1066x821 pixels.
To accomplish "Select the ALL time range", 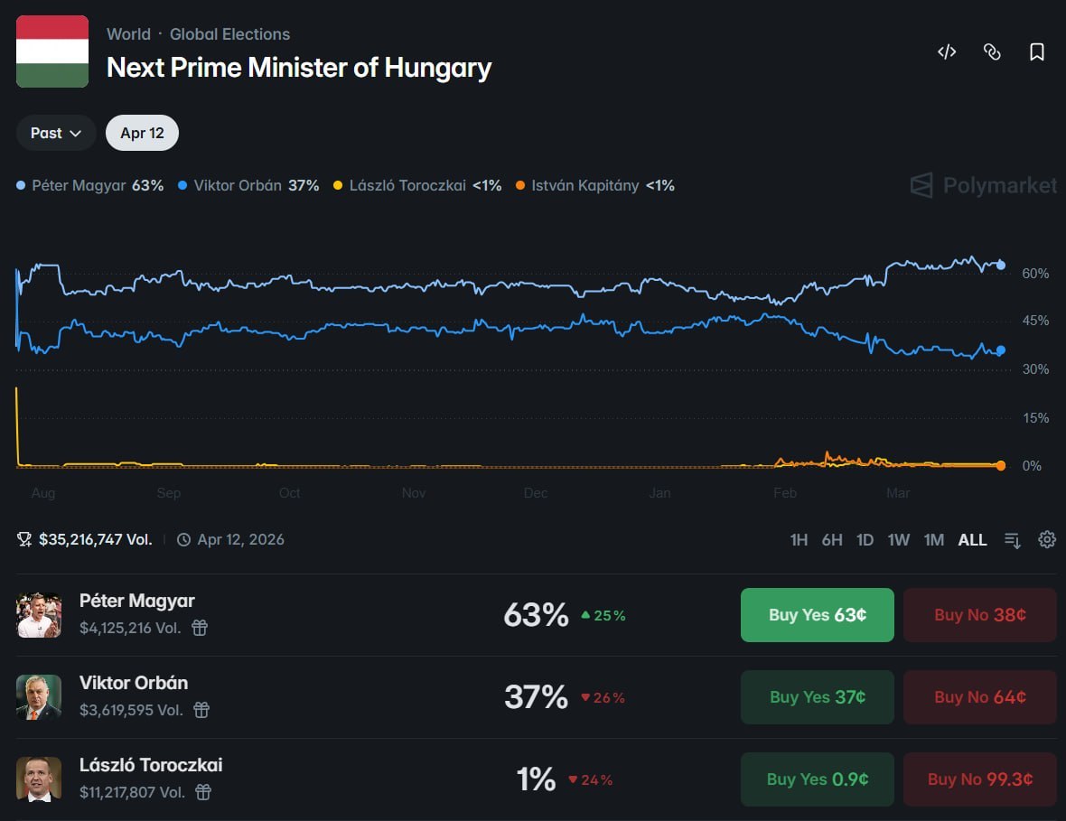I will click(x=972, y=540).
